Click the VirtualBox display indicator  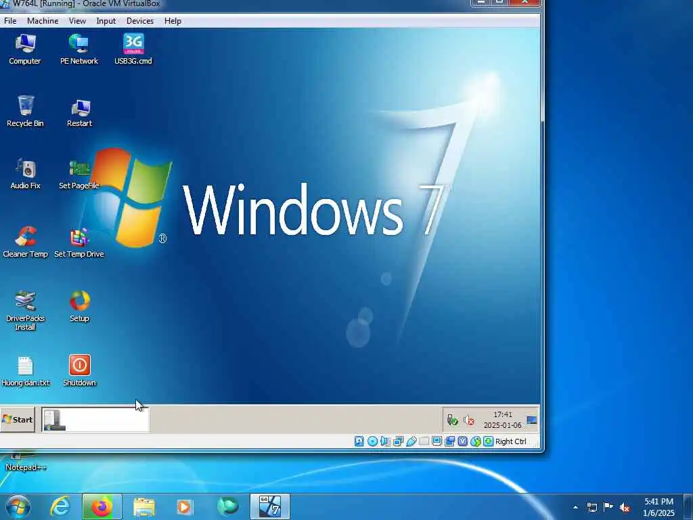coord(437,441)
